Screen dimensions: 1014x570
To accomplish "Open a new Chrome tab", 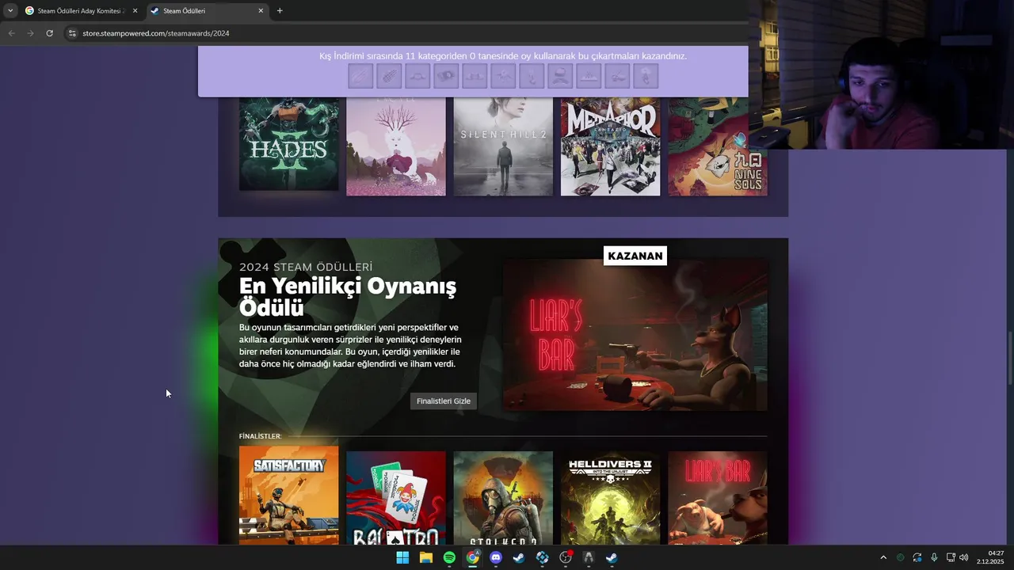I will tap(280, 11).
